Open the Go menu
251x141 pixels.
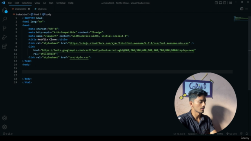click(44, 3)
